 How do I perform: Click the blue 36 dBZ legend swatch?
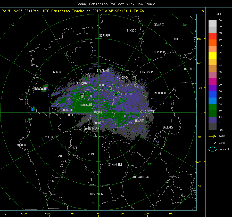pos(212,94)
